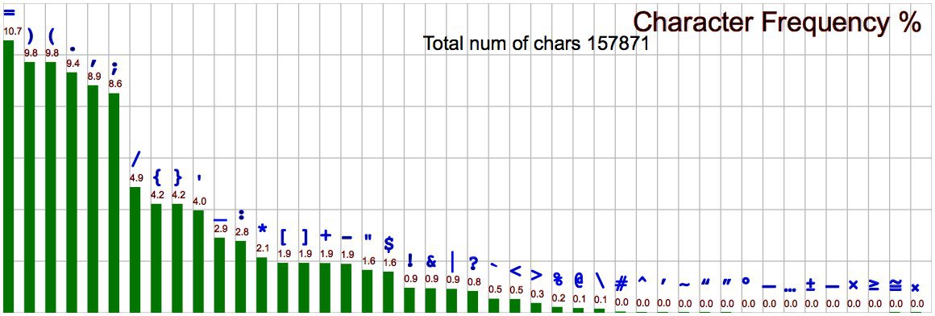This screenshot has height=316, width=935.
Task: Click the colon character label
Action: [x=242, y=214]
